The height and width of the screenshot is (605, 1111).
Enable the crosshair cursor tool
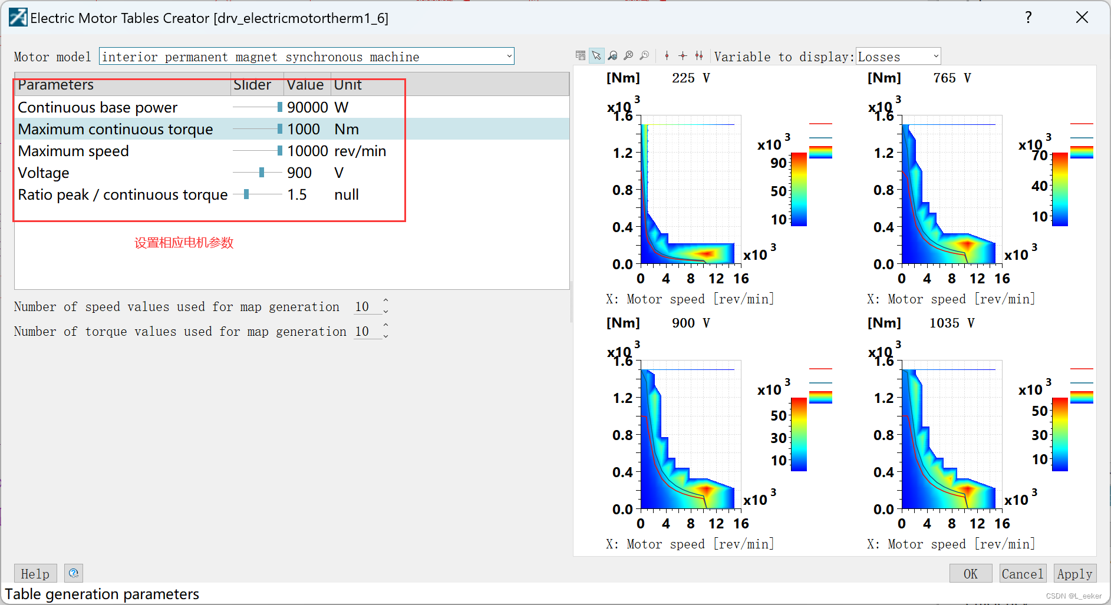click(683, 55)
